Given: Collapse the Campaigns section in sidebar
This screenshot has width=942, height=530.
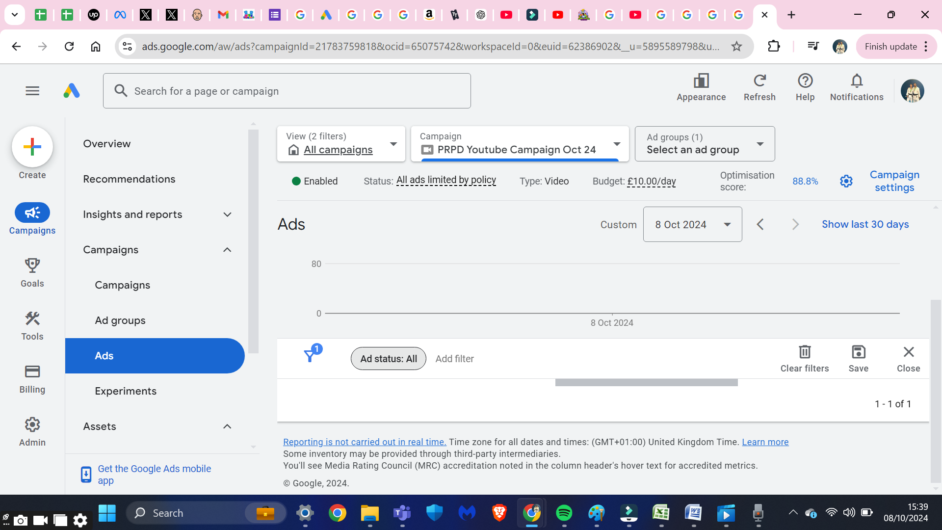Looking at the screenshot, I should [227, 250].
